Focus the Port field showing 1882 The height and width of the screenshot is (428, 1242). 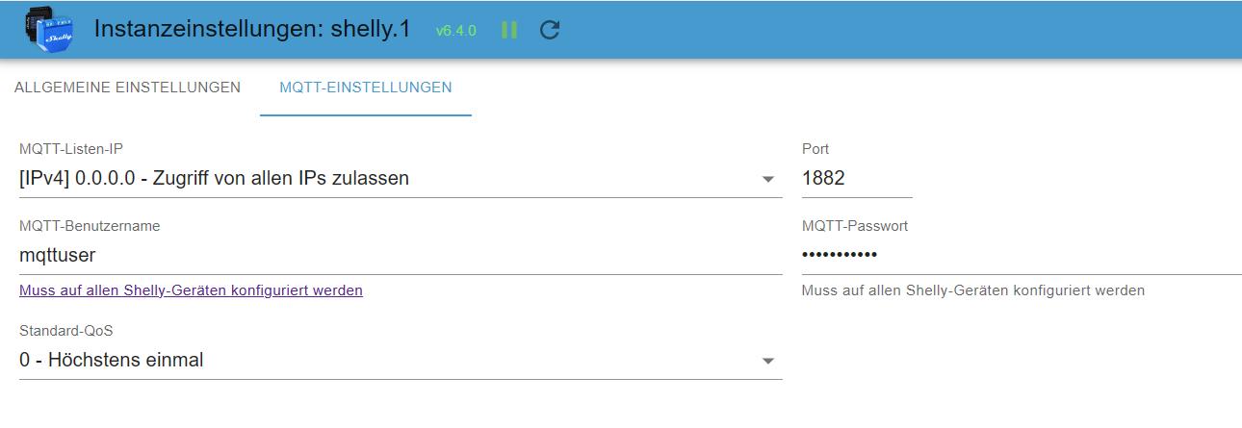click(x=857, y=179)
